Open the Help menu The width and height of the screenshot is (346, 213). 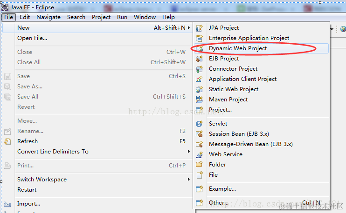pyautogui.click(x=168, y=17)
